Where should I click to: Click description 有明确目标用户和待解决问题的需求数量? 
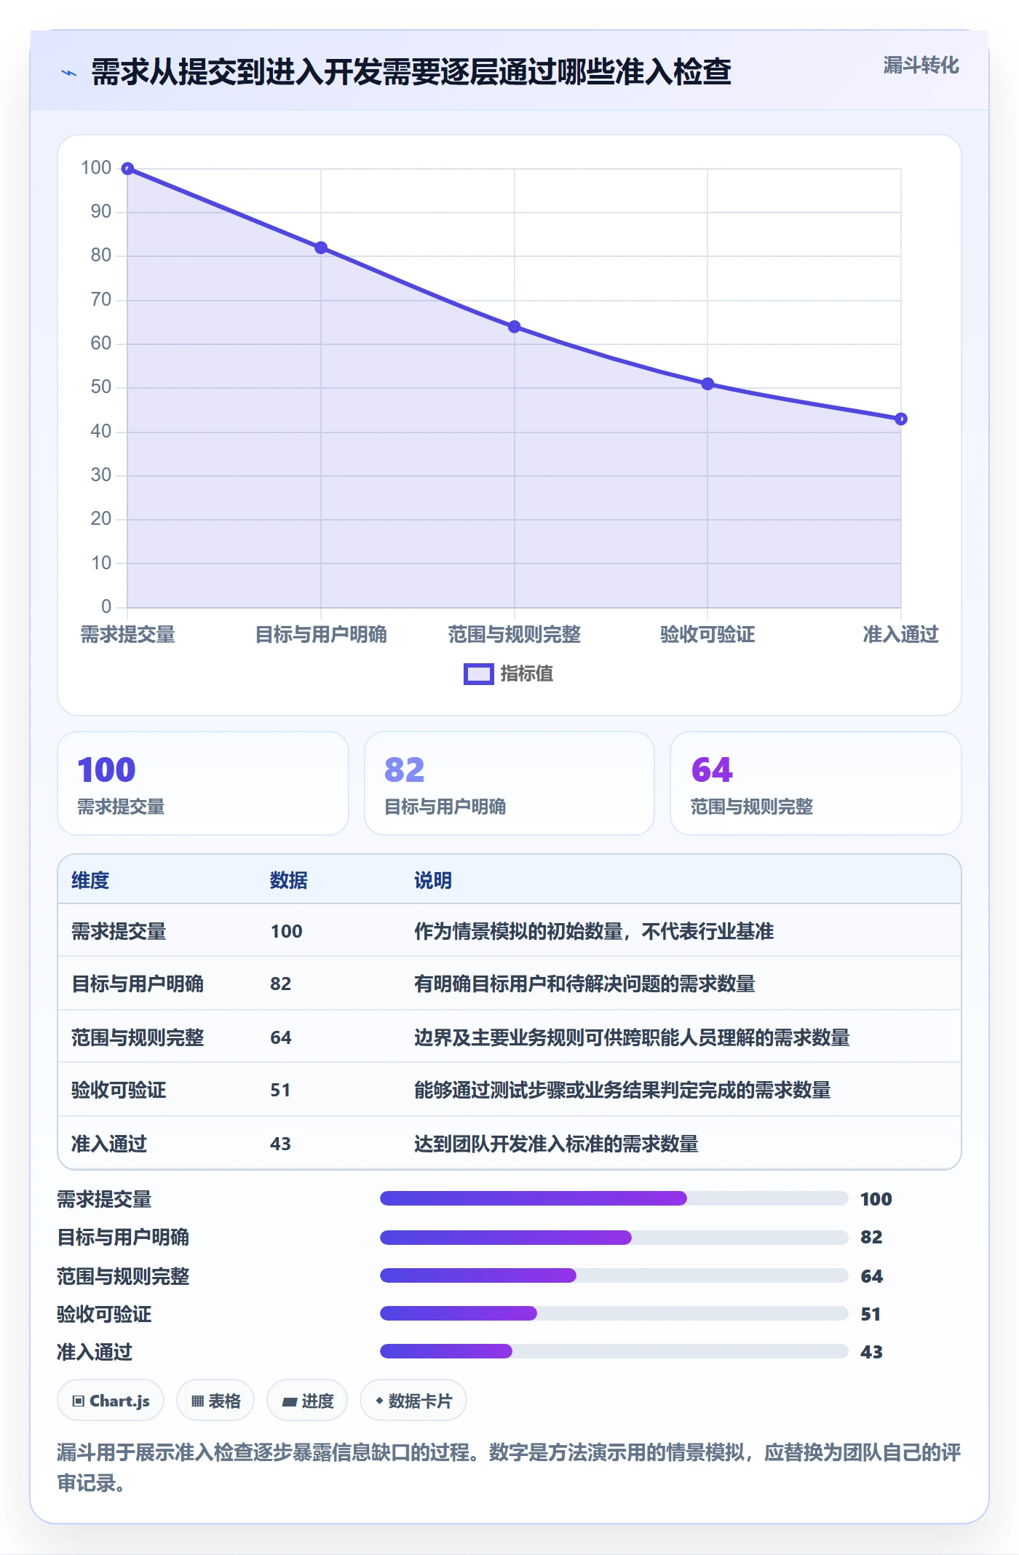click(x=584, y=984)
